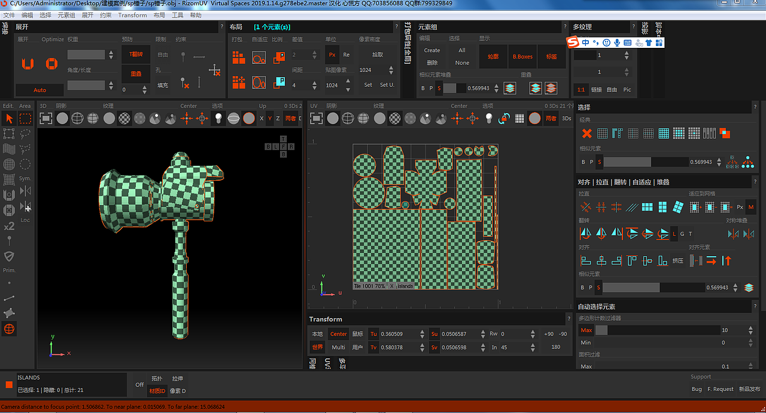The height and width of the screenshot is (413, 766).
Task: Open the 文件 menu
Action: [x=9, y=15]
